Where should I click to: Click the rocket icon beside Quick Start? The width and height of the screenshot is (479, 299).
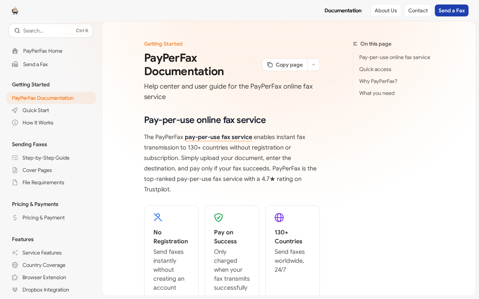(15, 110)
